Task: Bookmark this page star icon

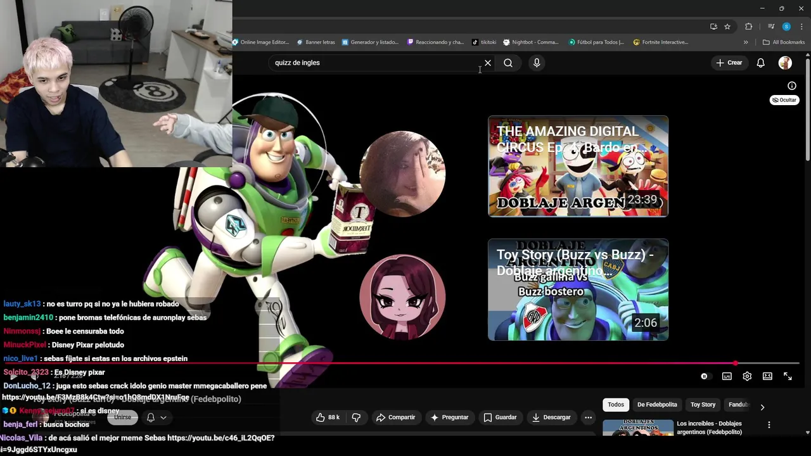Action: [x=727, y=27]
